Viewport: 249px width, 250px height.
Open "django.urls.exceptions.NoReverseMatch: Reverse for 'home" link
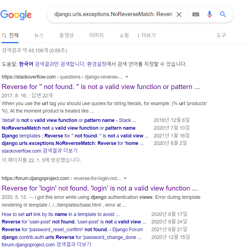pyautogui.click(x=73, y=143)
